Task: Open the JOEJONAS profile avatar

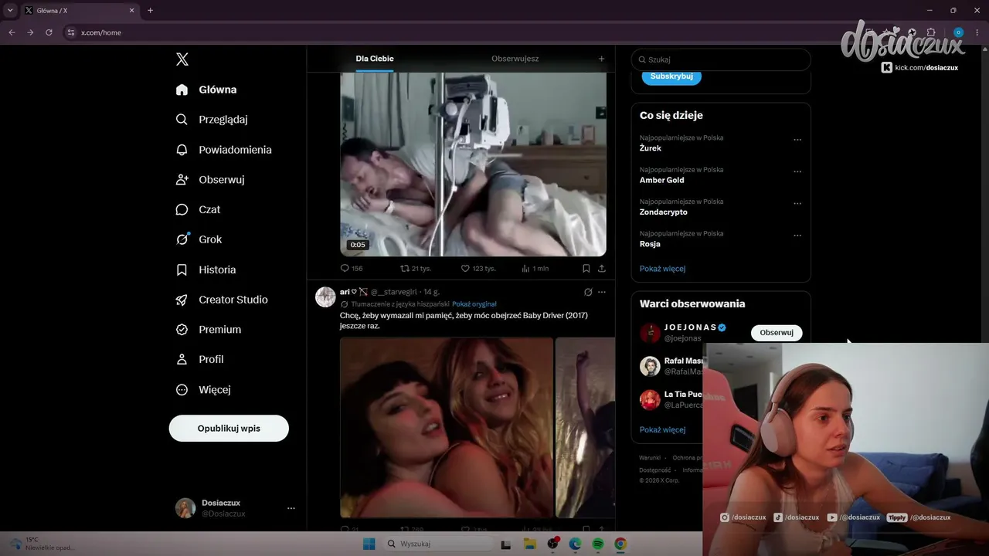Action: [x=650, y=333]
